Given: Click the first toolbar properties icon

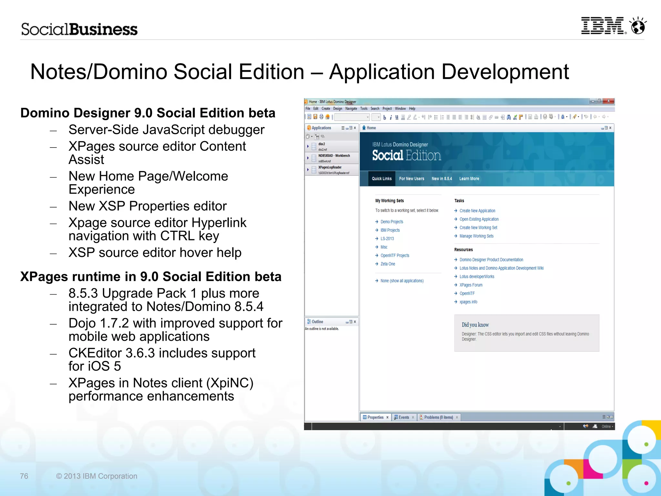Looking at the screenshot, I should click(x=309, y=116).
